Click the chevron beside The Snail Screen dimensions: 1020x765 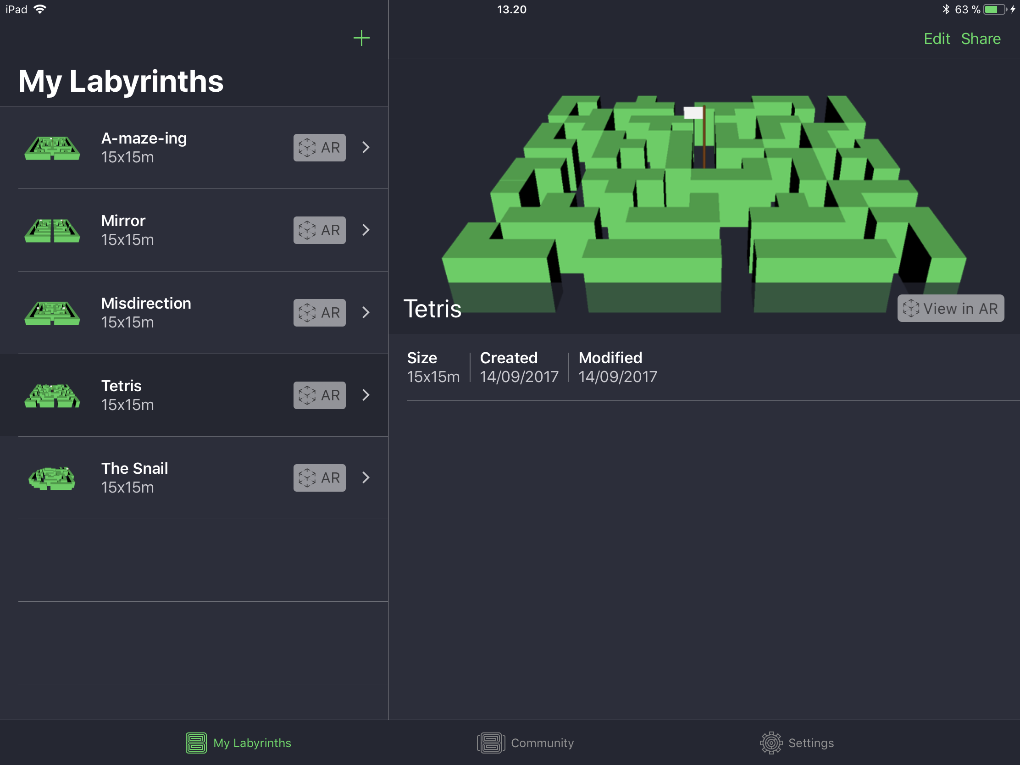(x=366, y=478)
